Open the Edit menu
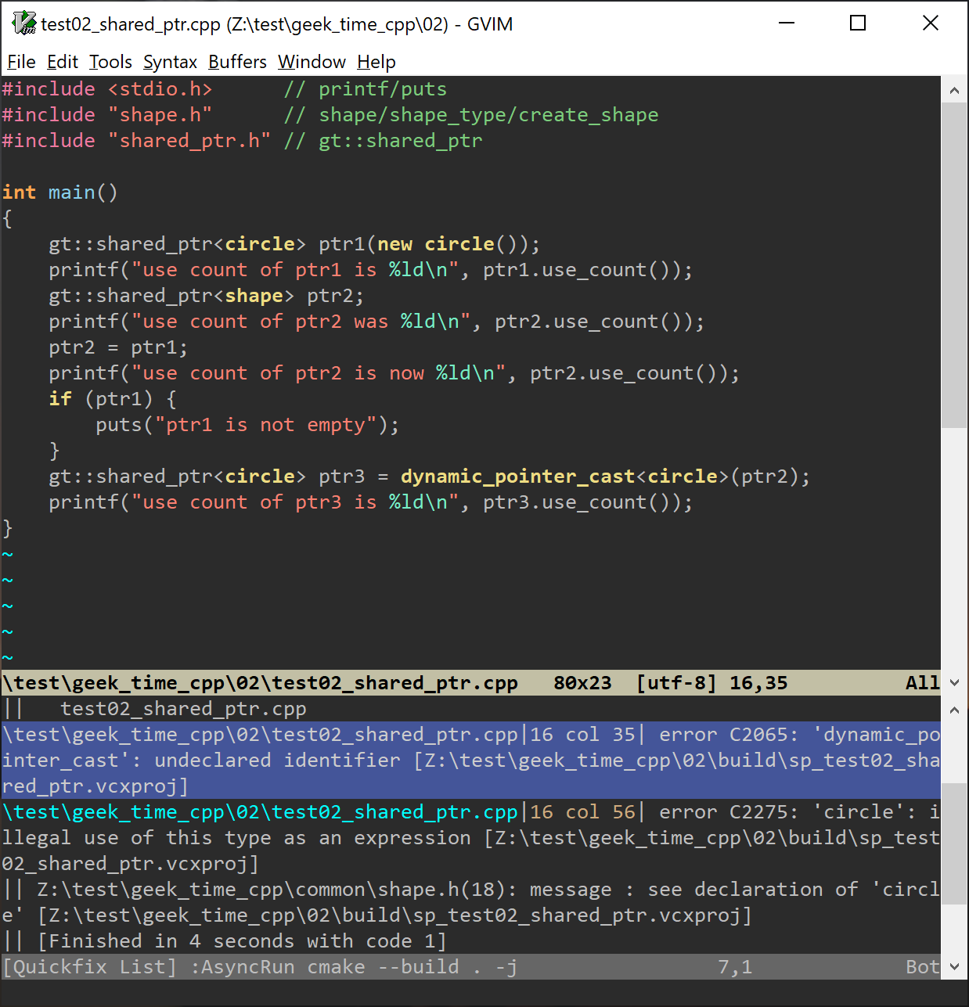 [x=62, y=62]
